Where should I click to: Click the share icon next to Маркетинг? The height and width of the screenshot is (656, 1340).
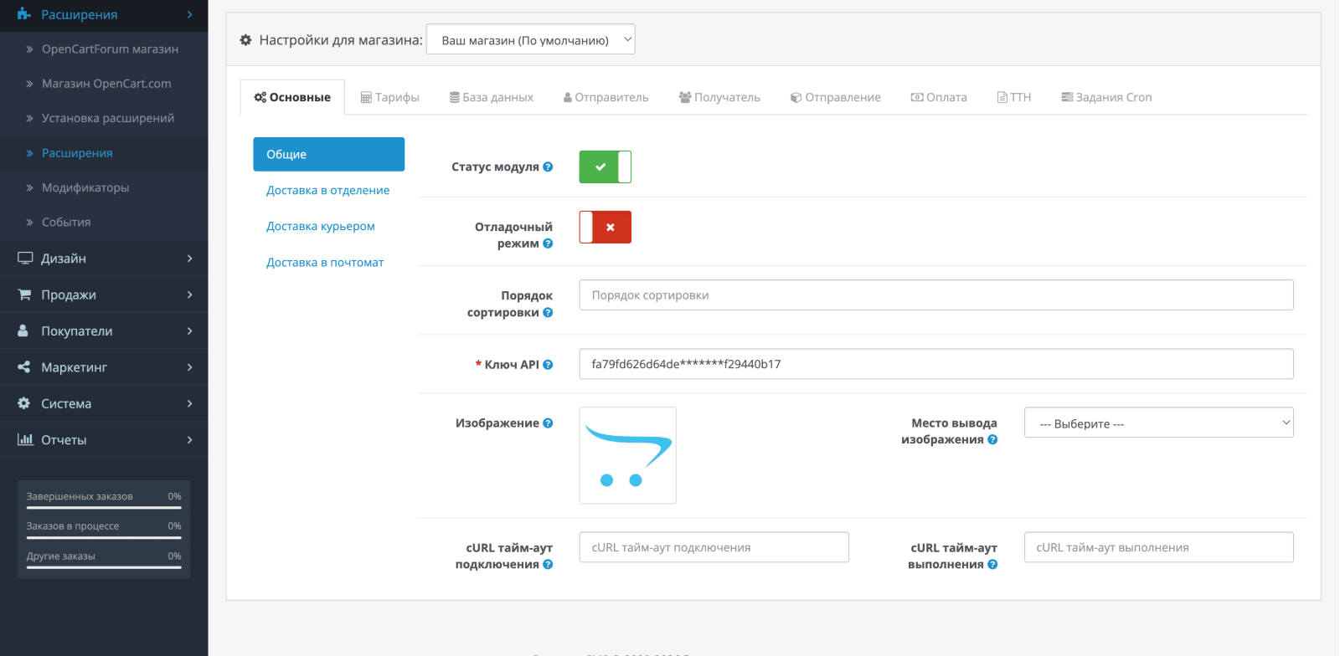coord(23,366)
